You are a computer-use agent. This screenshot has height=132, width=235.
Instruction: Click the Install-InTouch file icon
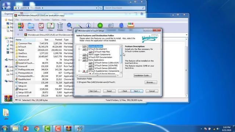click(17, 63)
